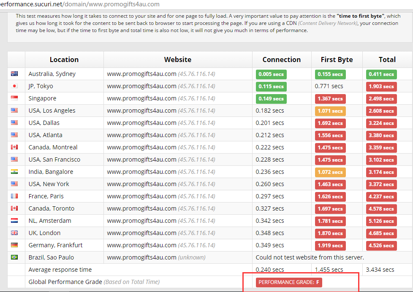Click the UK flag icon

14,233
